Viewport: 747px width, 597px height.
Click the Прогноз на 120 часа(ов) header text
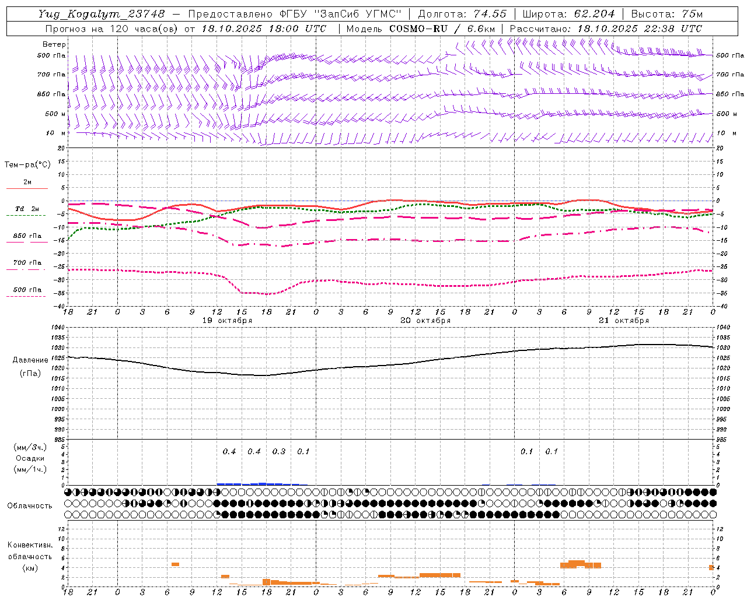(113, 29)
